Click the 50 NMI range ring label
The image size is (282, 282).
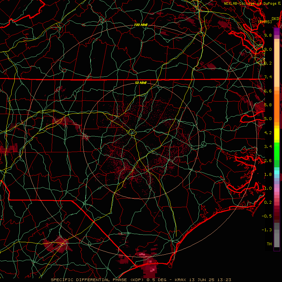[x=141, y=83]
